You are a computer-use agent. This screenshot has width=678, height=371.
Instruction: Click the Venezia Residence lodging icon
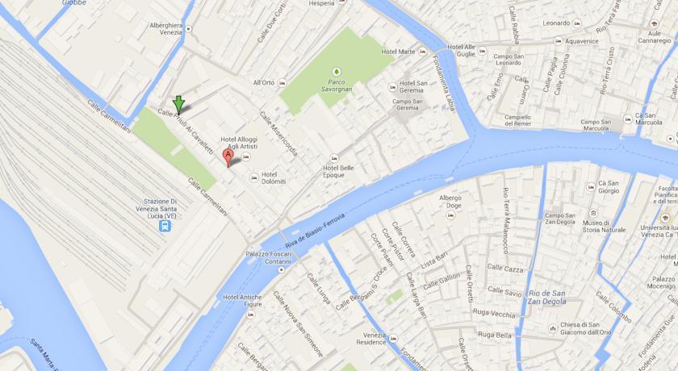393,339
